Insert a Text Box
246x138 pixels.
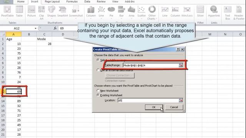(228, 13)
